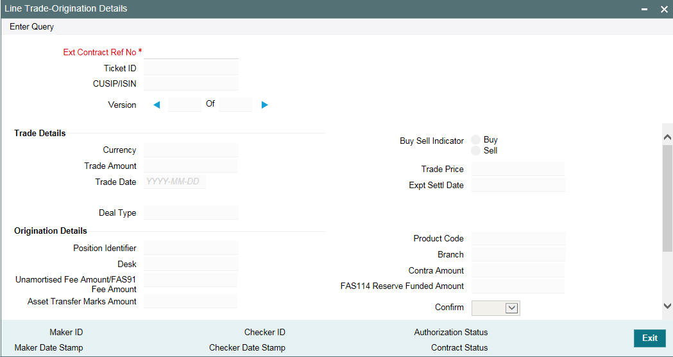
Task: Click the Trade Details section heading
Action: (x=40, y=133)
